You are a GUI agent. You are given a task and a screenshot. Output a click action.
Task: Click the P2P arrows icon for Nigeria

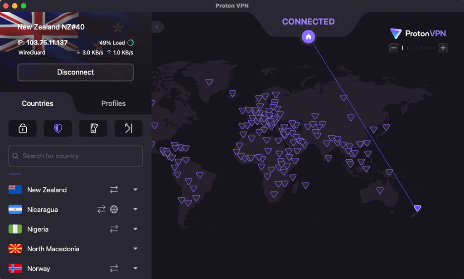[x=114, y=229]
